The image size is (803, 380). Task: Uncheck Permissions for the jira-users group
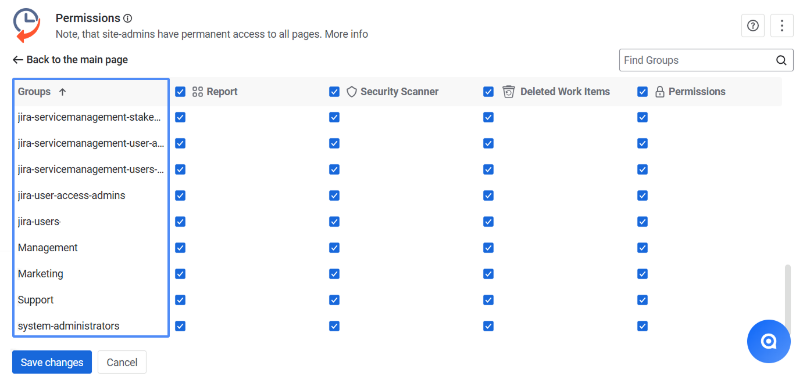coord(643,222)
